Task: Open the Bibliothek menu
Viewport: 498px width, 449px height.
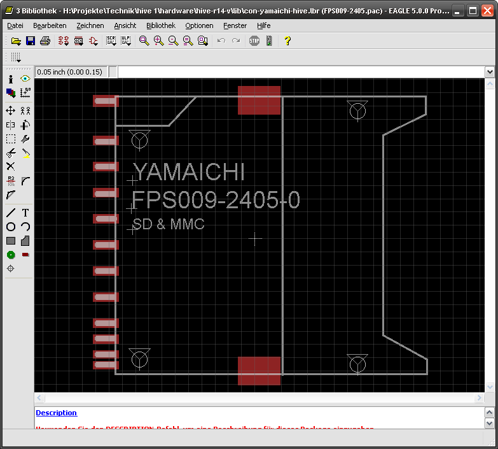Action: point(160,25)
